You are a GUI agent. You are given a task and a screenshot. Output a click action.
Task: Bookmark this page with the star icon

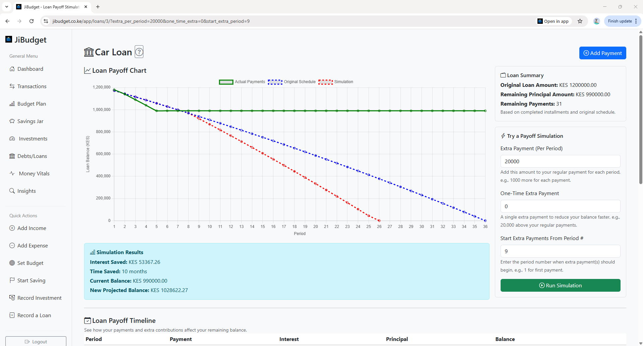[x=580, y=21]
